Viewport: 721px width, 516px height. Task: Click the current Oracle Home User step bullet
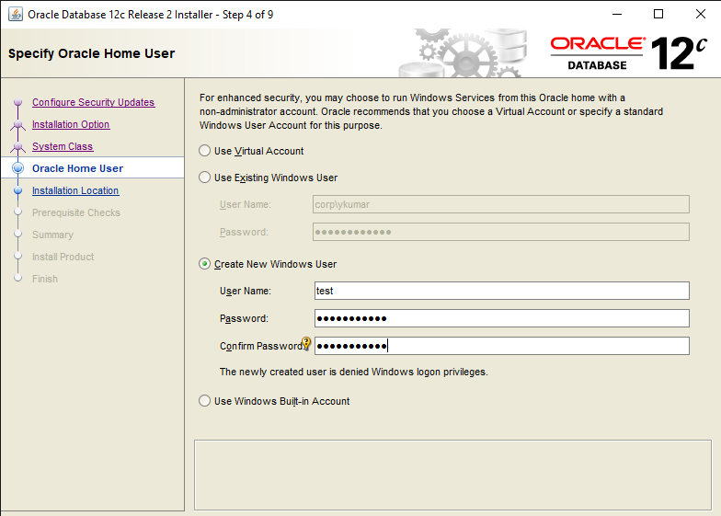[x=17, y=169]
